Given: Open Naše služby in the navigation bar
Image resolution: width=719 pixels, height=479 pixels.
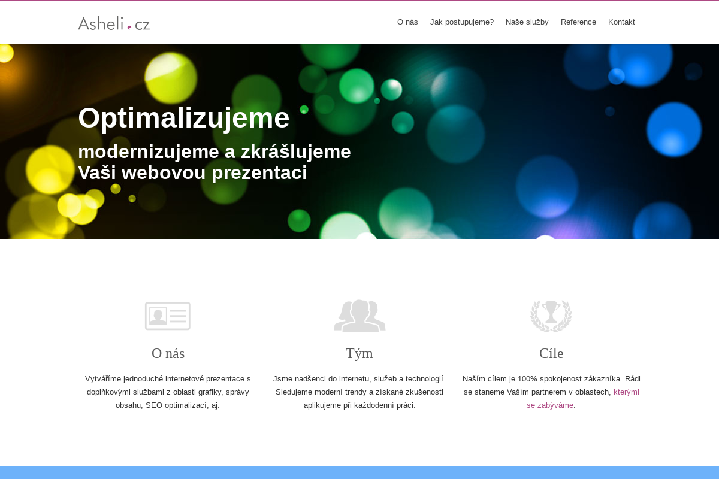Looking at the screenshot, I should 527,22.
